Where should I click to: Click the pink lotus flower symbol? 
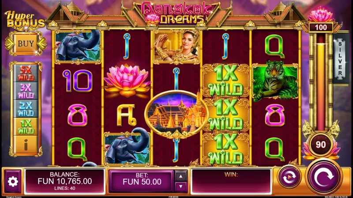point(127,81)
